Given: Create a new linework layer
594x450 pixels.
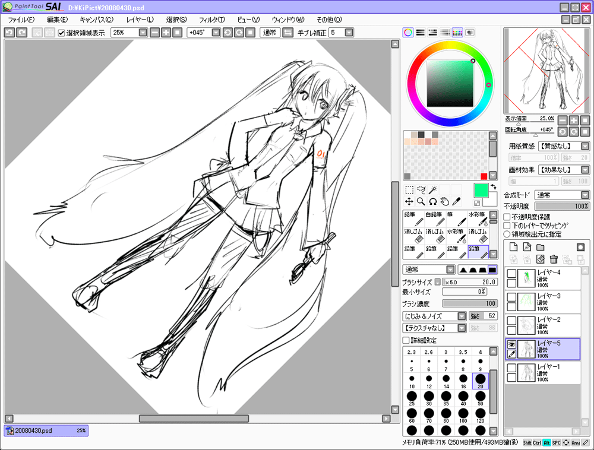Looking at the screenshot, I should click(x=526, y=247).
